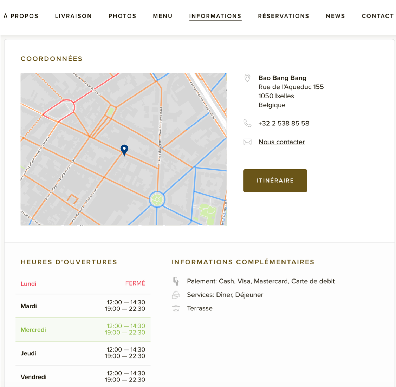The image size is (396, 387).
Task: Click the Nous contacter link
Action: (x=281, y=142)
